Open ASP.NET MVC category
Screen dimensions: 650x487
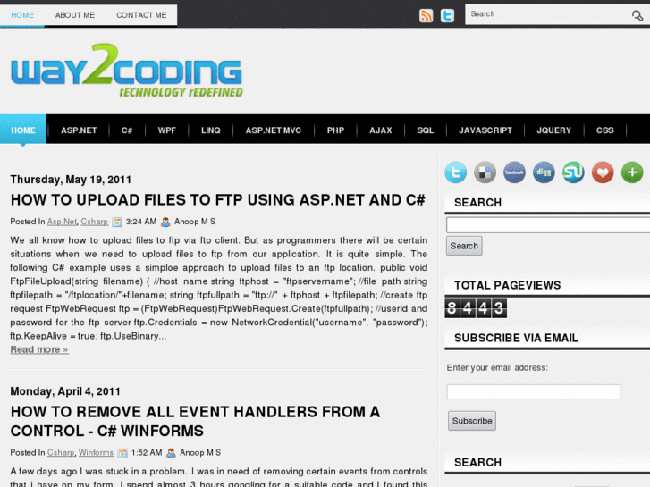click(274, 130)
